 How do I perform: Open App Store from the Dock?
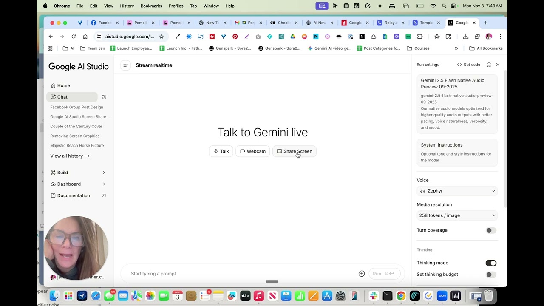tap(327, 296)
